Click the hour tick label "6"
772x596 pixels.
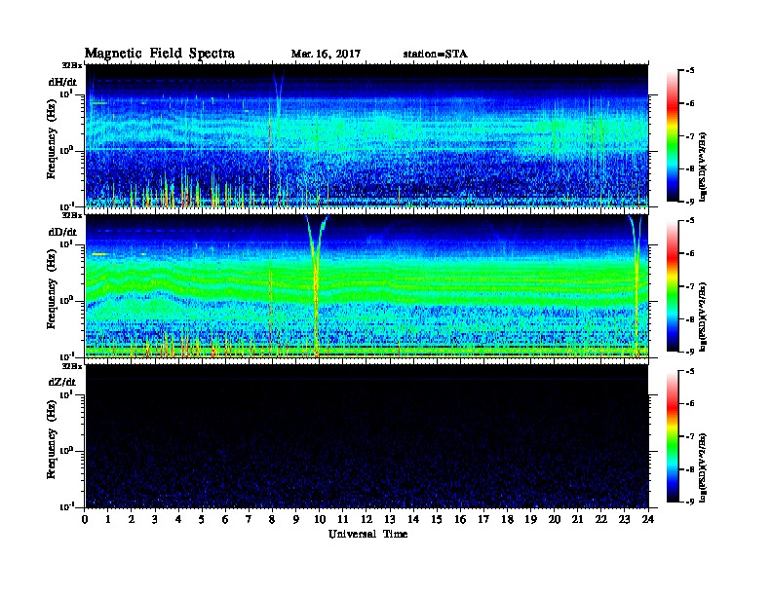225,519
